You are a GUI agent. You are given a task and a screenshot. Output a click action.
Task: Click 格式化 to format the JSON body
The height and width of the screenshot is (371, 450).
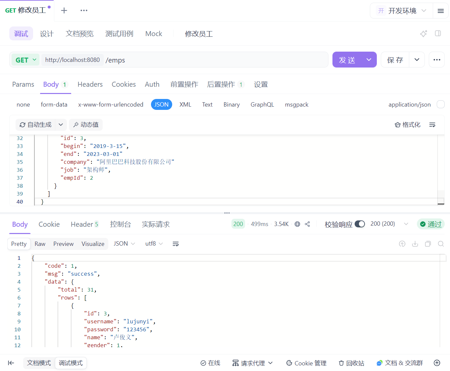point(408,125)
